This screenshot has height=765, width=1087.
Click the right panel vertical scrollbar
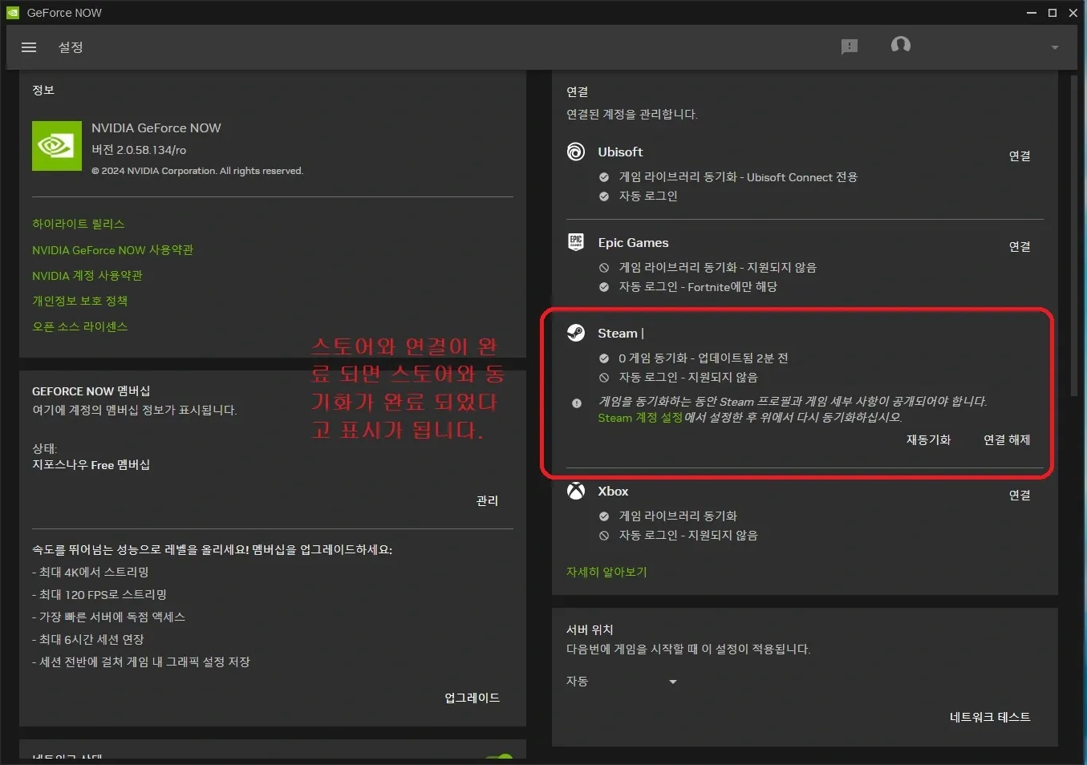[x=1074, y=237]
